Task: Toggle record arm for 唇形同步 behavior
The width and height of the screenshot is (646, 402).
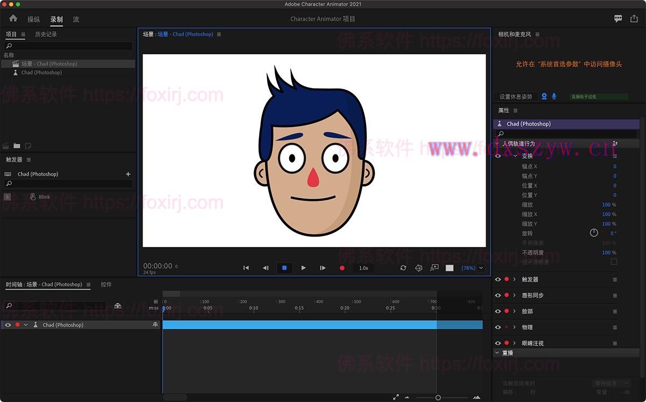Action: [x=507, y=295]
